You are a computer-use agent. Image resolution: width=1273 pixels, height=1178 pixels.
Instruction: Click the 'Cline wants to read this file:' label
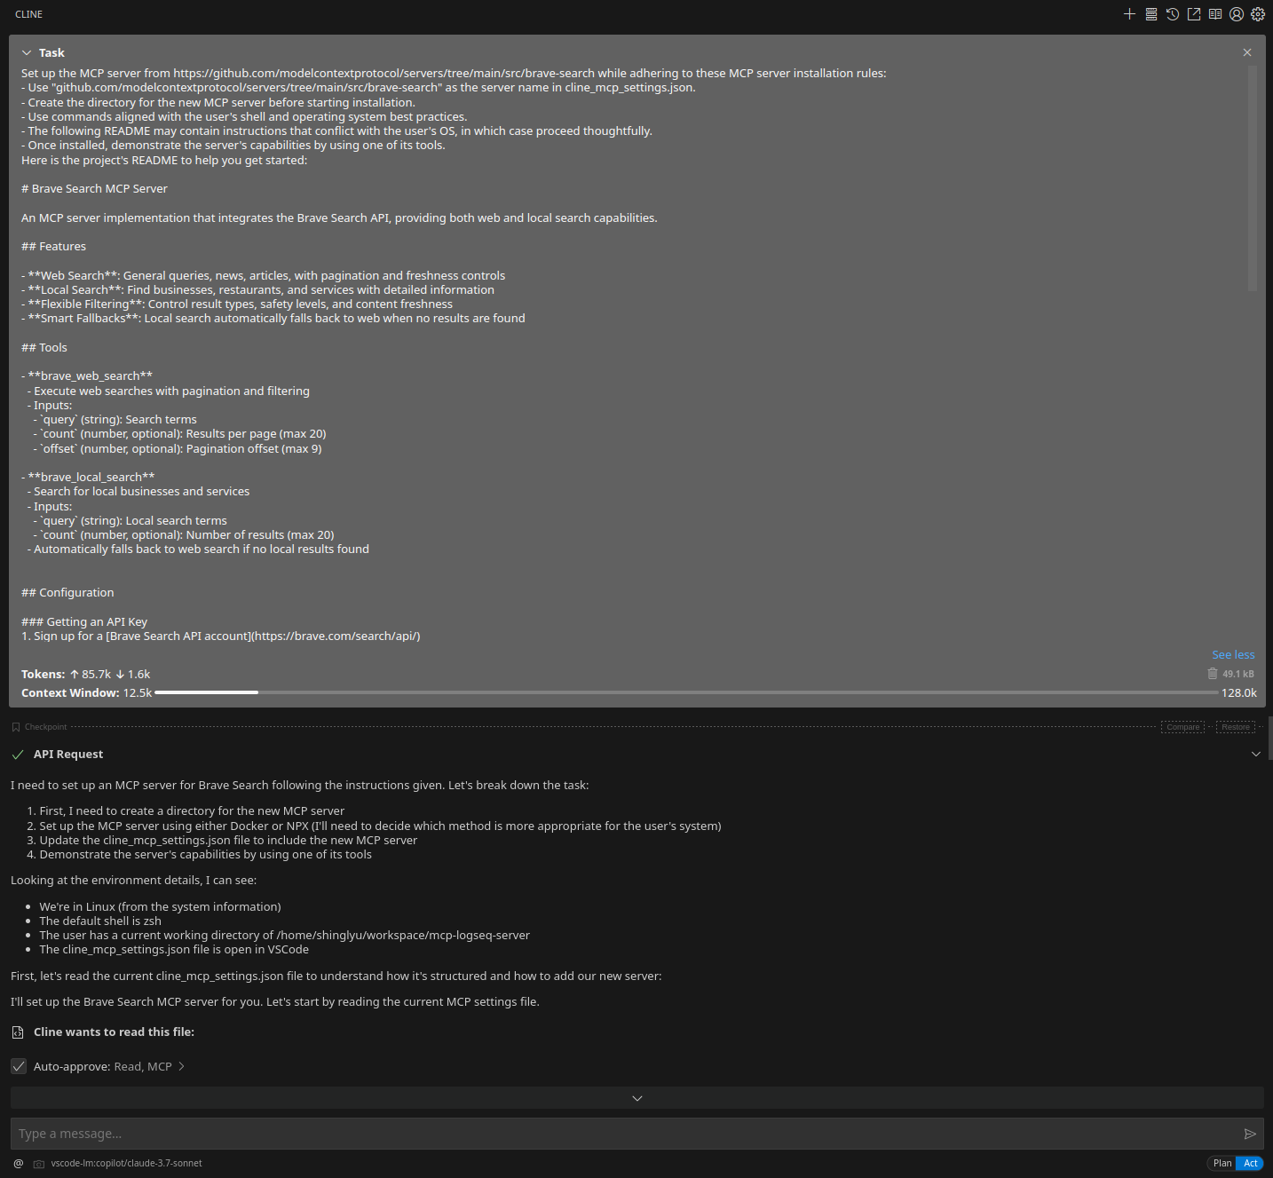[114, 1032]
